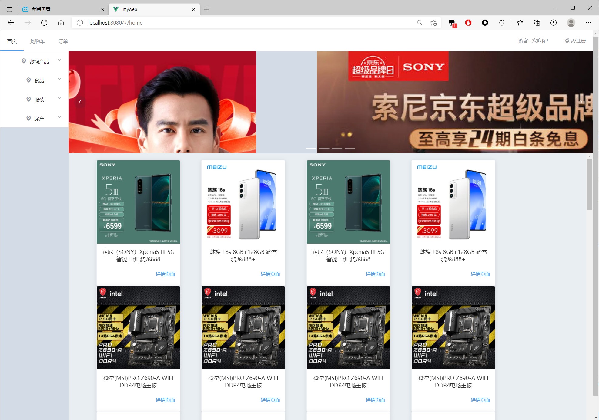The width and height of the screenshot is (599, 420).
Task: Click the refresh page icon
Action: 44,22
